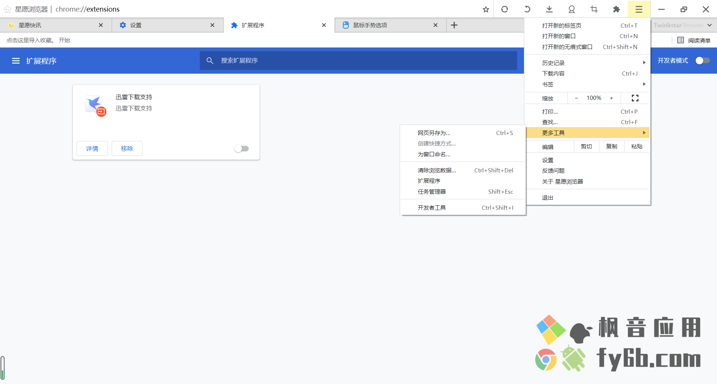Click the hamburger main menu button

pyautogui.click(x=639, y=9)
